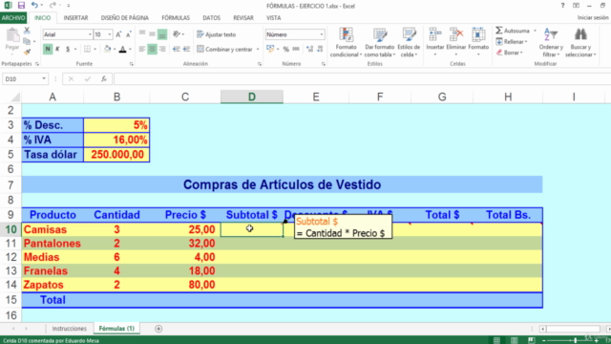The image size is (611, 344).
Task: Switch to REVISAR ribbon tab
Action: 243,18
